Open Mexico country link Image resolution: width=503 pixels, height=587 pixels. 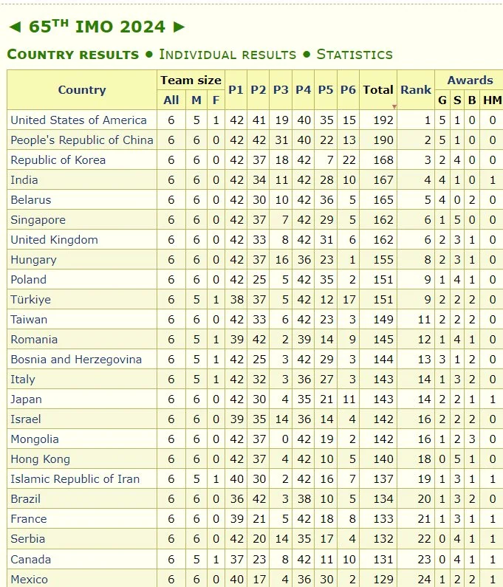[30, 579]
